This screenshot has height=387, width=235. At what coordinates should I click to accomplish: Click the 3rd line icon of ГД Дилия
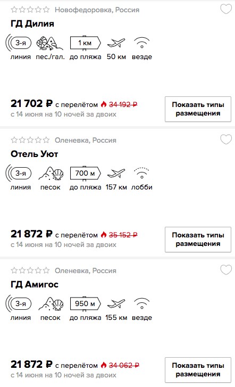[19, 43]
